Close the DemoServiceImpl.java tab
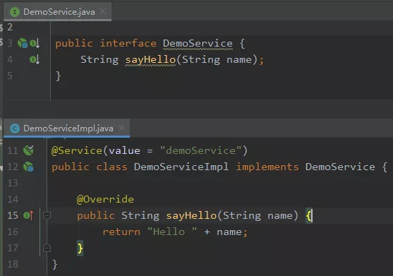This screenshot has width=393, height=276. point(121,128)
